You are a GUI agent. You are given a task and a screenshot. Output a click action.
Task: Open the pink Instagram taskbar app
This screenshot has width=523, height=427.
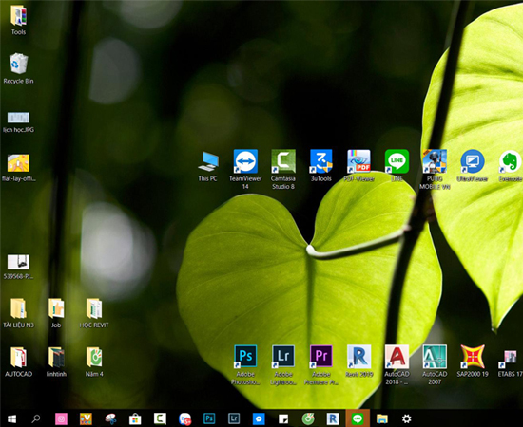coord(61,418)
